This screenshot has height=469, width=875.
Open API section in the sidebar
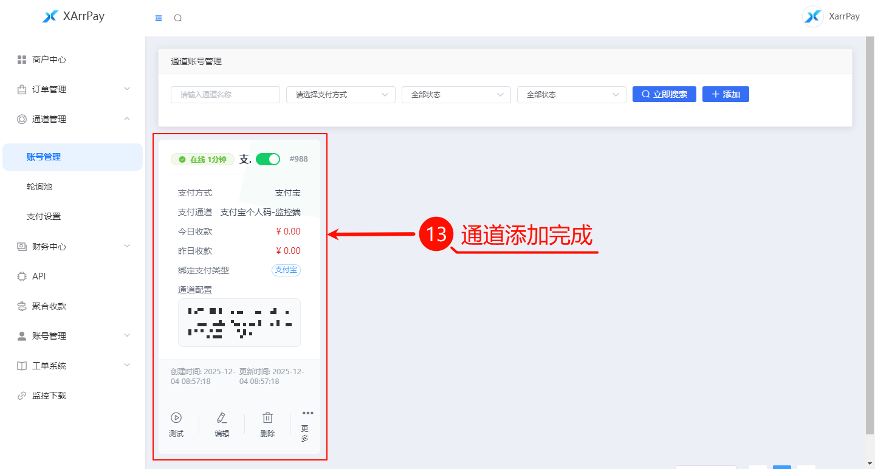[x=39, y=276]
